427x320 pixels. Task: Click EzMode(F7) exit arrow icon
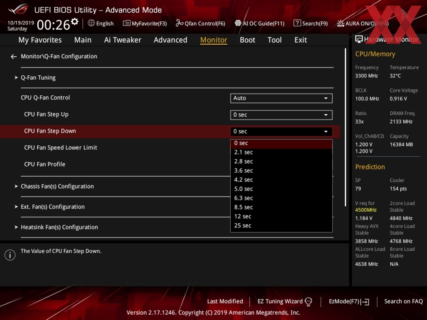point(365,302)
